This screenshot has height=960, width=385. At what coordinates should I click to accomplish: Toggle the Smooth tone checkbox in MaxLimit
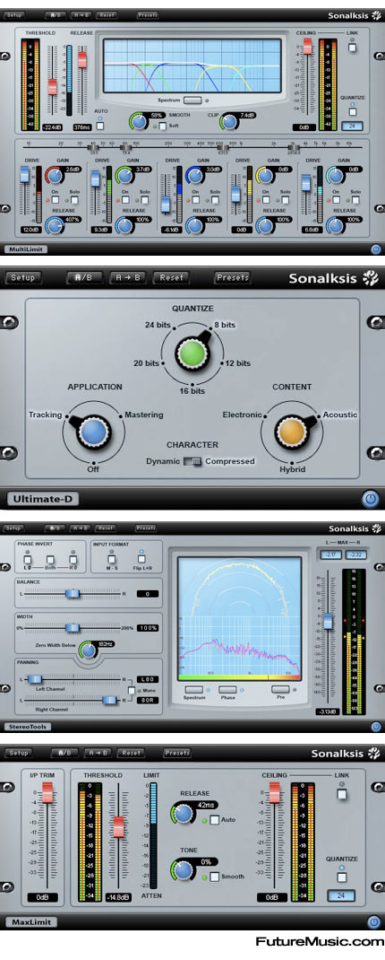[x=215, y=877]
